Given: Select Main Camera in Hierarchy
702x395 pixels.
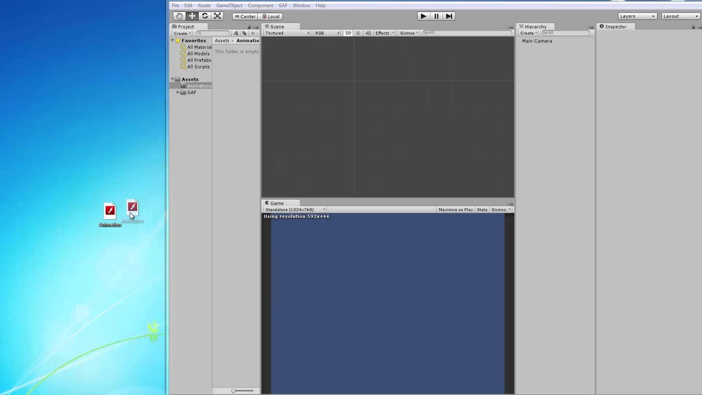Looking at the screenshot, I should [537, 41].
